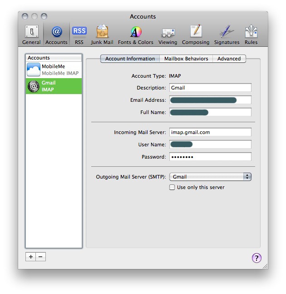Open Outgoing Mail Server SMTP dropdown
Image resolution: width=286 pixels, height=294 pixels.
click(x=210, y=177)
